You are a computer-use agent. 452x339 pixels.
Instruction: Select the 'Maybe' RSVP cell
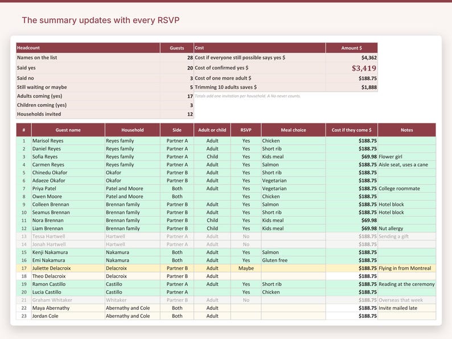pyautogui.click(x=246, y=268)
